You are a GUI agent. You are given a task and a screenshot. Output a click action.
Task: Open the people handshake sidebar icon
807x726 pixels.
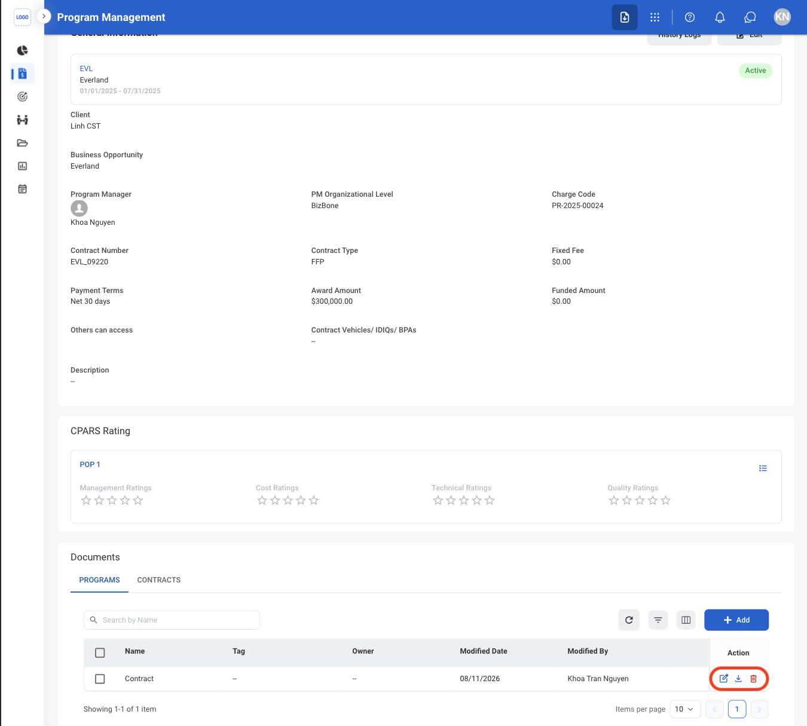(x=23, y=120)
